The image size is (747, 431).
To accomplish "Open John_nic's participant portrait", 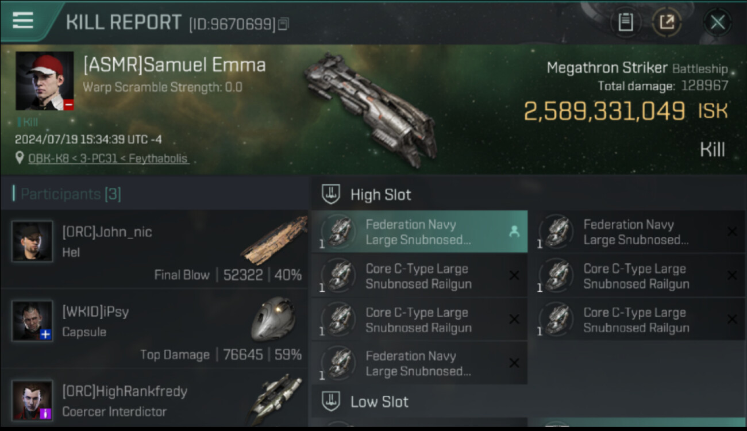I will 32,241.
